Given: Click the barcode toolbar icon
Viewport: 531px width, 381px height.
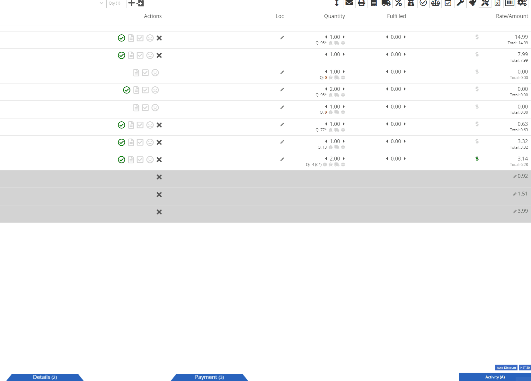Looking at the screenshot, I should 510,3.
